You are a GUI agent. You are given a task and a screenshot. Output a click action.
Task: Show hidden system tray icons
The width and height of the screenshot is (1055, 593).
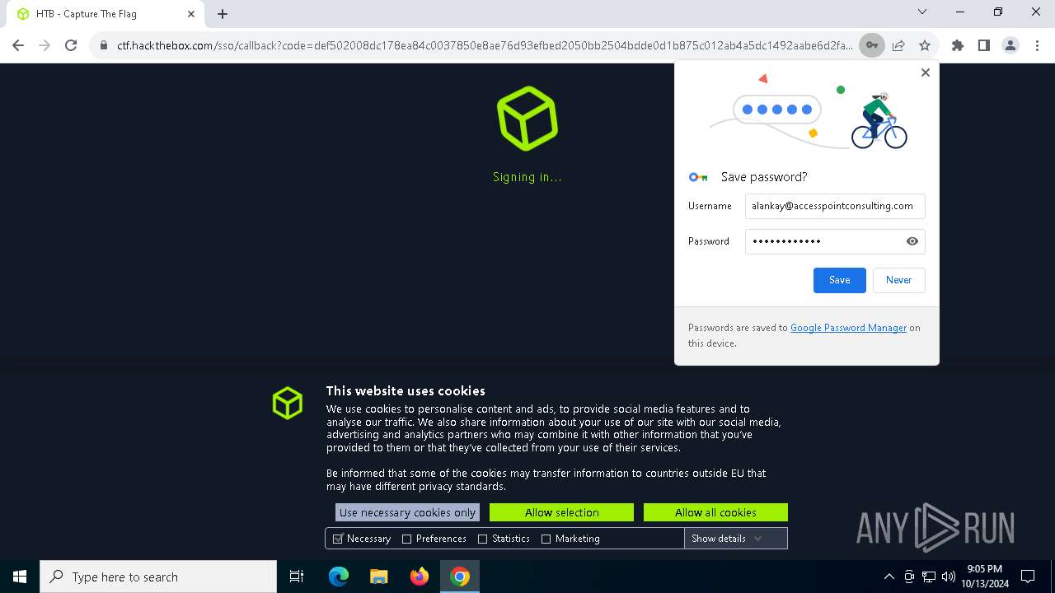[889, 577]
